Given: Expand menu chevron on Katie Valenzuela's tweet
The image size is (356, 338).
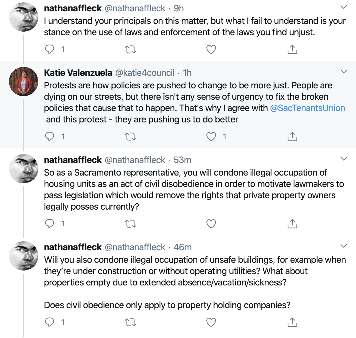Looking at the screenshot, I should [x=344, y=72].
